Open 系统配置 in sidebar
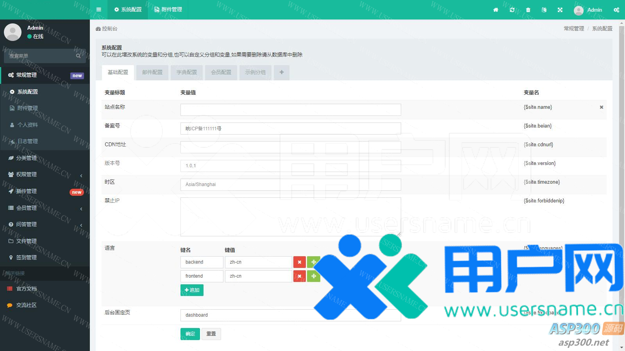The width and height of the screenshot is (625, 351). click(45, 92)
